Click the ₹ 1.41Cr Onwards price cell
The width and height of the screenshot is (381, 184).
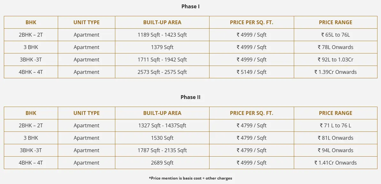335,163
